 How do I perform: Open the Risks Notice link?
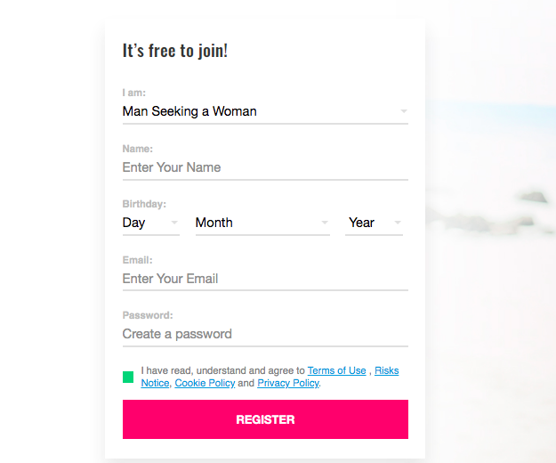point(387,370)
